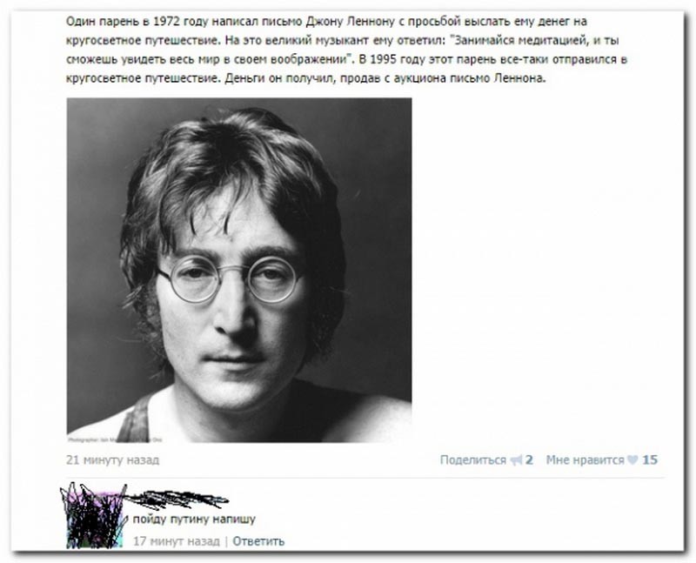
Task: Reply to the comment via Ответить
Action: [x=258, y=541]
